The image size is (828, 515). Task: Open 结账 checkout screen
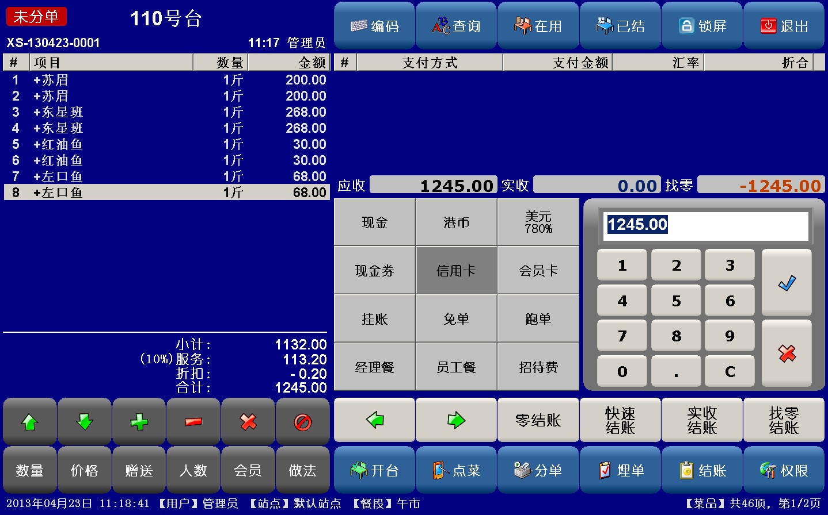(702, 470)
